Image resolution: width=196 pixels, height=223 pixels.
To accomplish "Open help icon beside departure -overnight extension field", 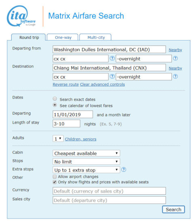I will 175,58.
